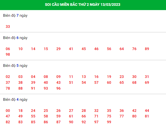Select number 36 in the 4-day list
The width and height of the screenshot is (166, 127).
click(x=122, y=111)
